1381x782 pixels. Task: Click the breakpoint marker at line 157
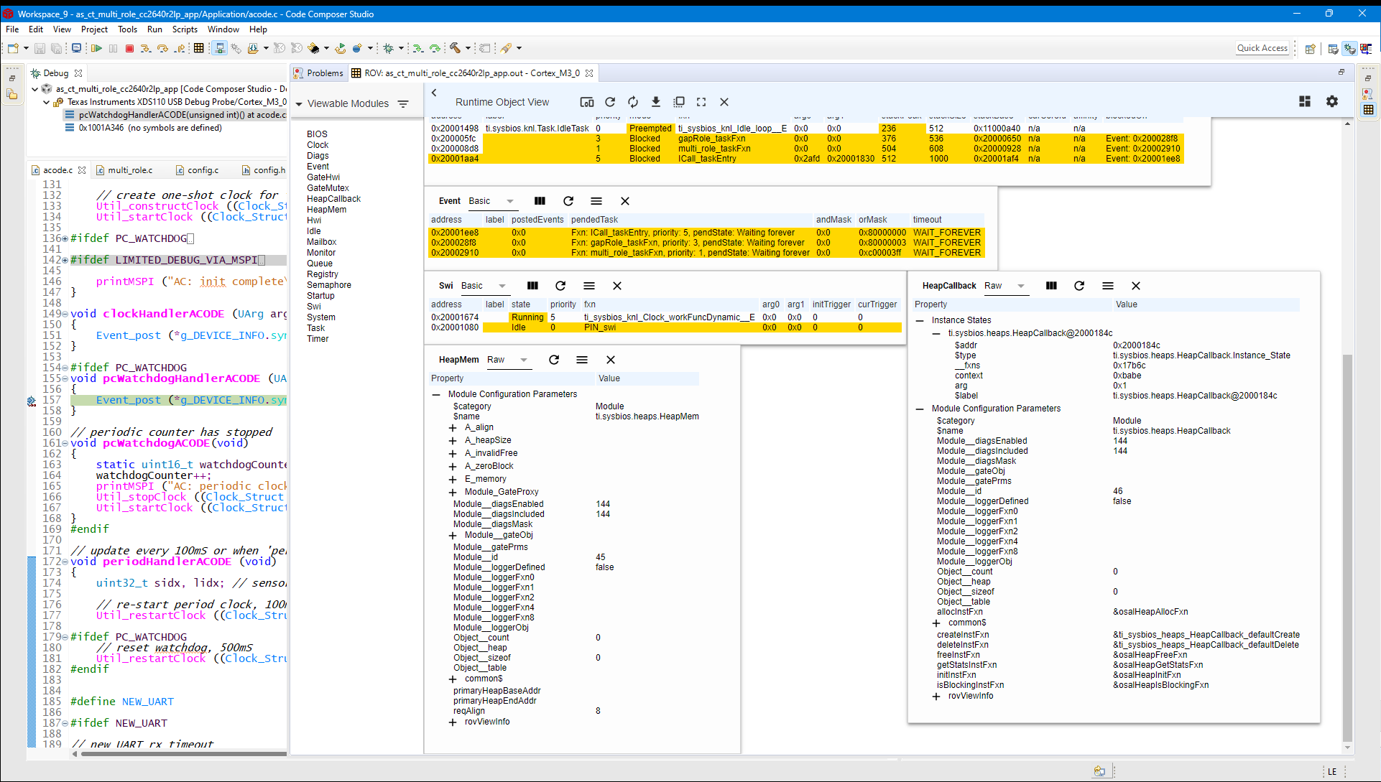click(x=32, y=401)
